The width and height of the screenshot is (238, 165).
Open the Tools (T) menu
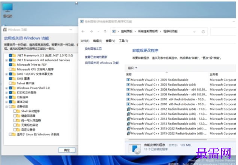[123, 41]
